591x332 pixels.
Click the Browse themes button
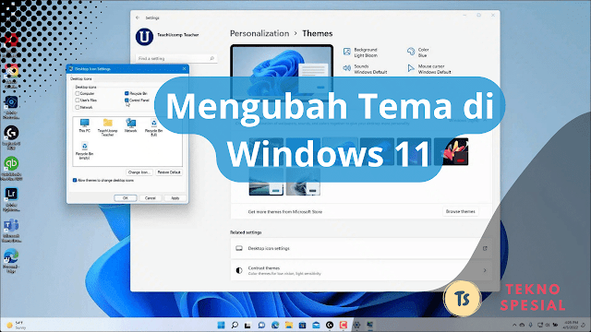point(460,211)
